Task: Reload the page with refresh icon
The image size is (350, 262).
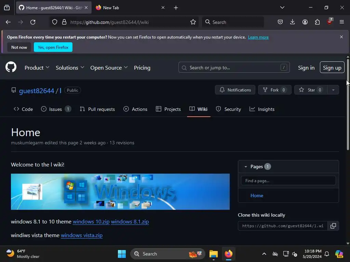Action: [33, 22]
